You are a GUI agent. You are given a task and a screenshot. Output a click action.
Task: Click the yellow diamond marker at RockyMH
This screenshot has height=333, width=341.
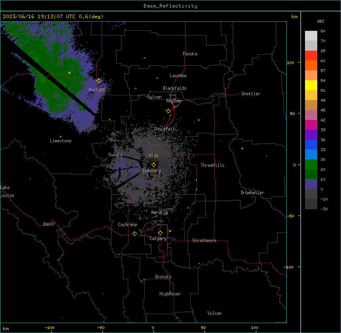click(99, 81)
